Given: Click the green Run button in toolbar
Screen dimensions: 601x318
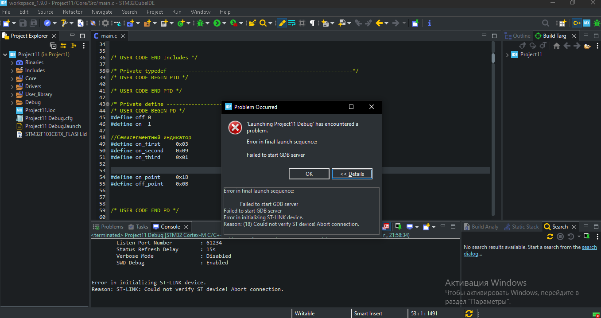Looking at the screenshot, I should pyautogui.click(x=217, y=23).
